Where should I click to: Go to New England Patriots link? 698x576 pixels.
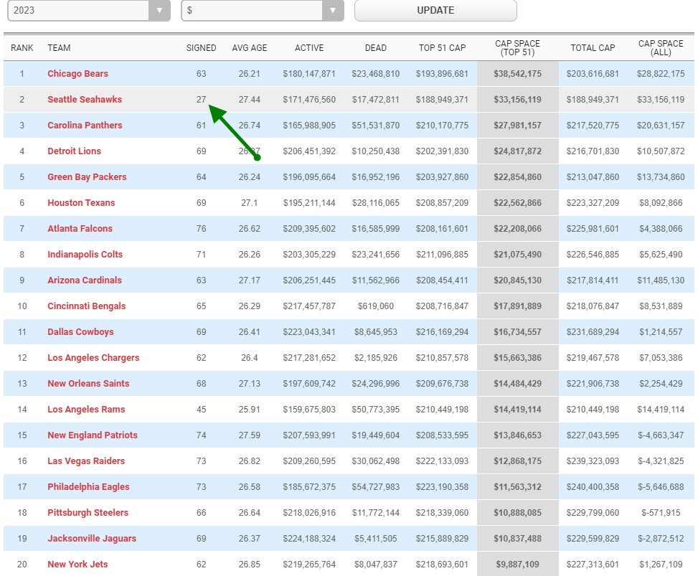coord(93,435)
